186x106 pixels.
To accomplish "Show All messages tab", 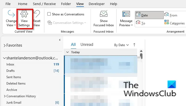I will [73, 45].
